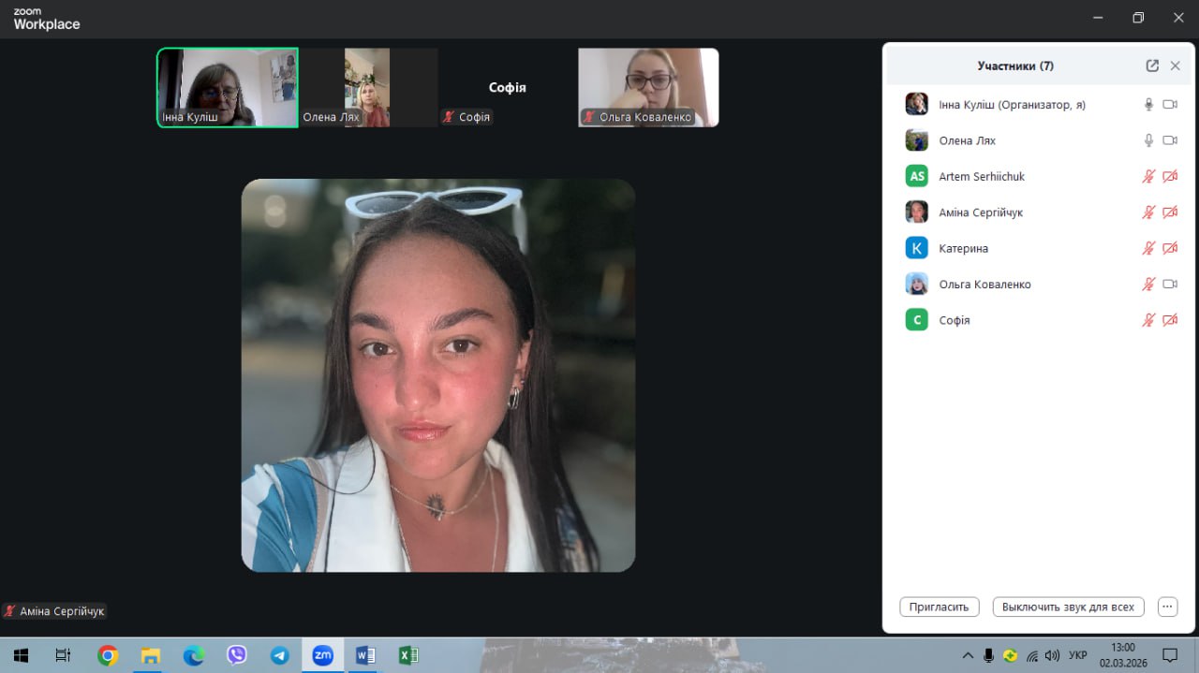This screenshot has width=1199, height=673.
Task: Open volume control in system tray
Action: [x=1052, y=655]
